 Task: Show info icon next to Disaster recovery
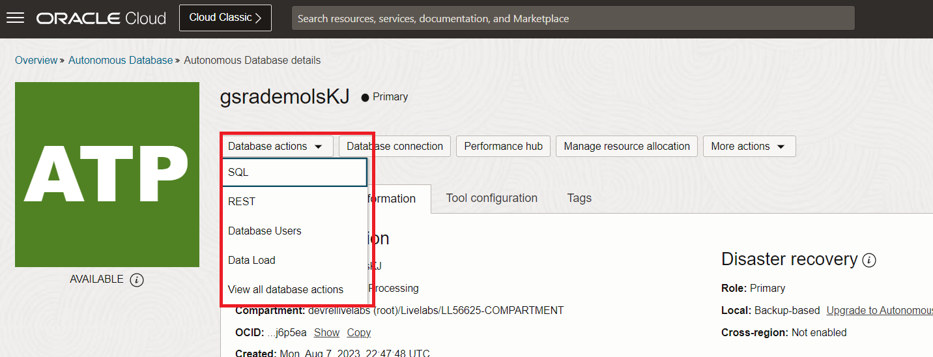click(869, 260)
